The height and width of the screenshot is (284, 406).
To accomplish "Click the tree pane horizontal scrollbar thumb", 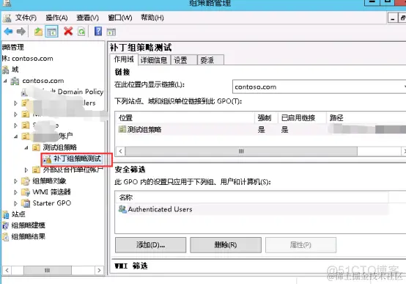I will pyautogui.click(x=47, y=270).
